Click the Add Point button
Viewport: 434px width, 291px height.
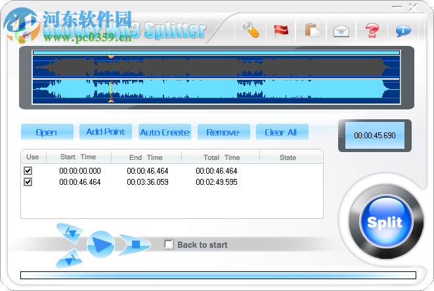click(106, 132)
